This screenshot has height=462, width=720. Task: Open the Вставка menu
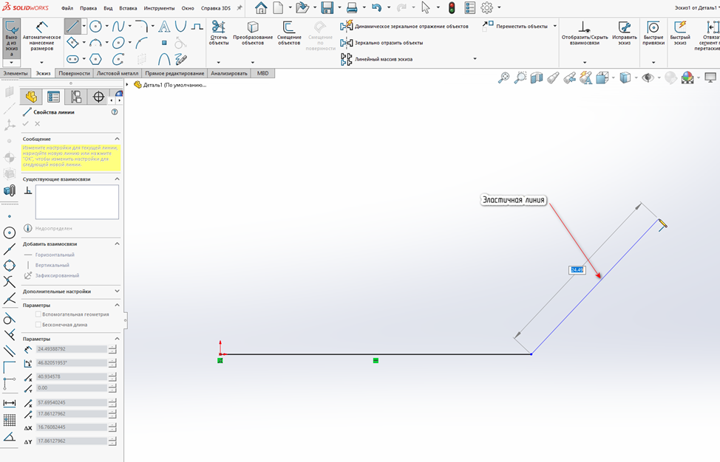pos(128,8)
